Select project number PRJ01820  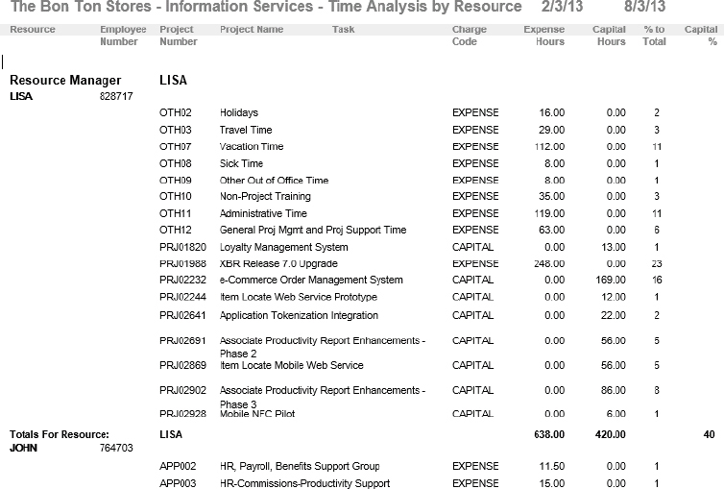point(182,247)
